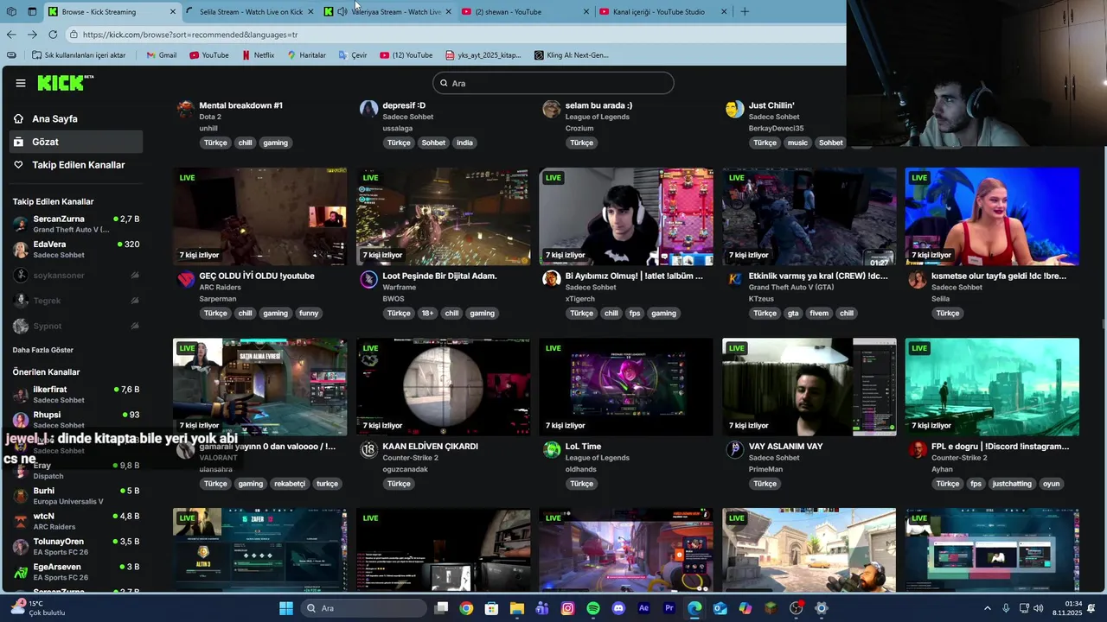Open Etkinlik varmış ya kral stream thumbnail
Screen dimensions: 1107x622
coord(809,216)
